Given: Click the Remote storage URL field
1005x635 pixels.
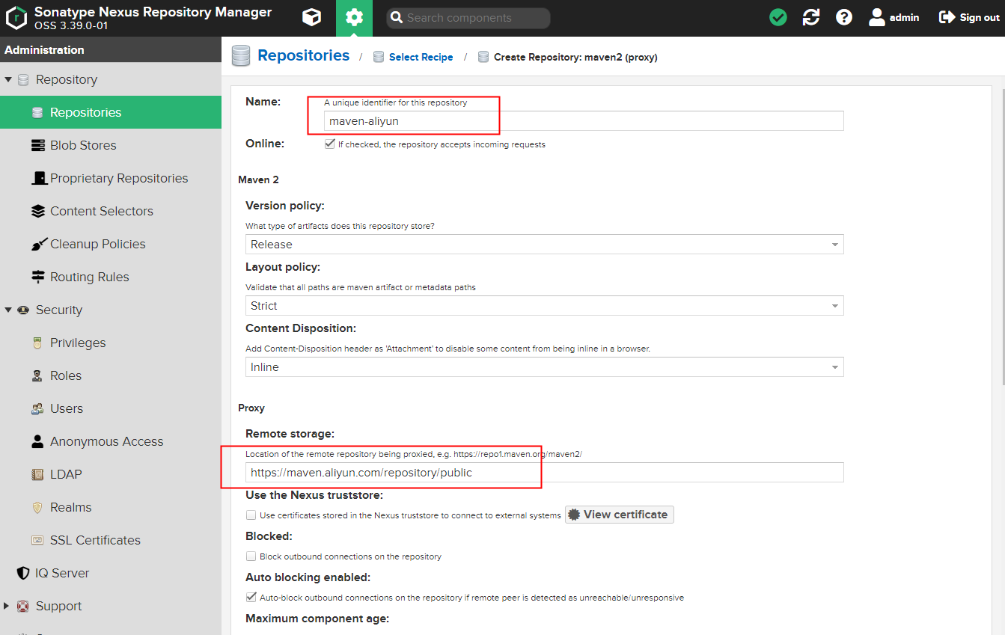Looking at the screenshot, I should 544,473.
